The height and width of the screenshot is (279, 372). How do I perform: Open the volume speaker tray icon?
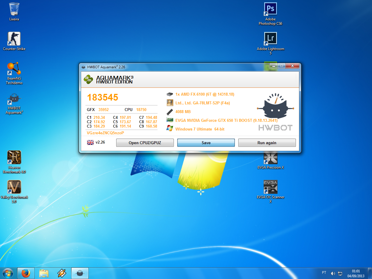333,273
